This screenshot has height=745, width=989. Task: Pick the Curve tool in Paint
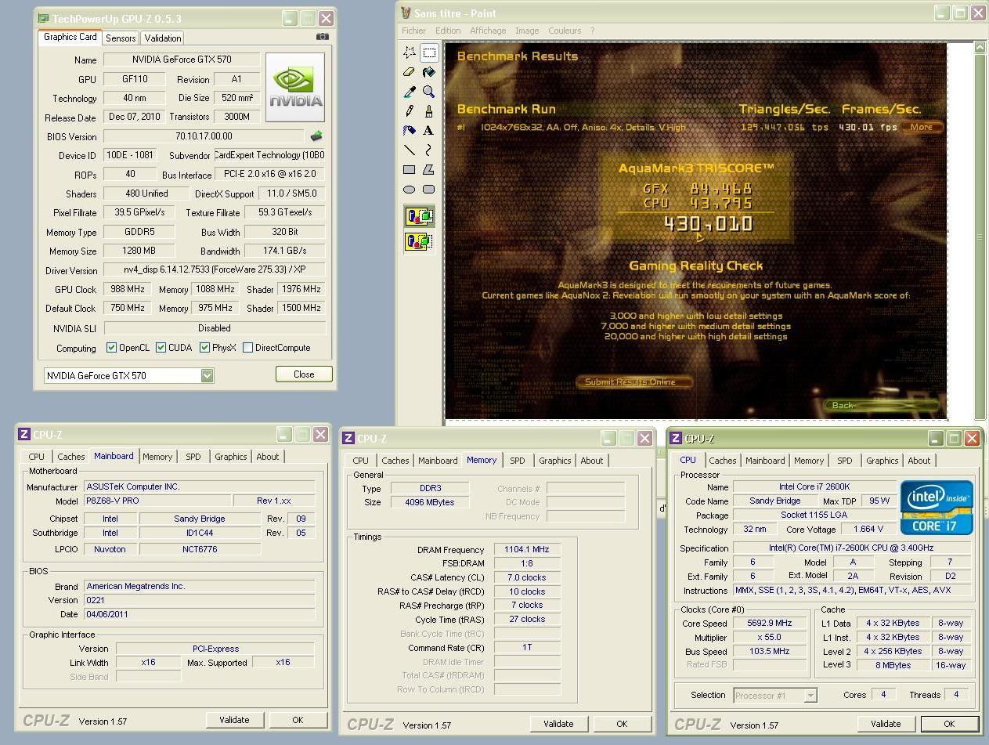point(429,150)
